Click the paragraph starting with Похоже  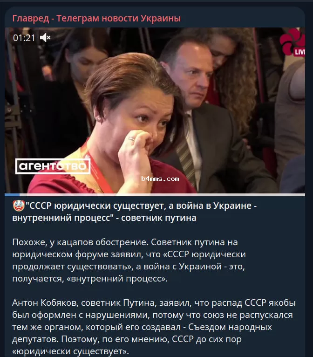coord(129,260)
